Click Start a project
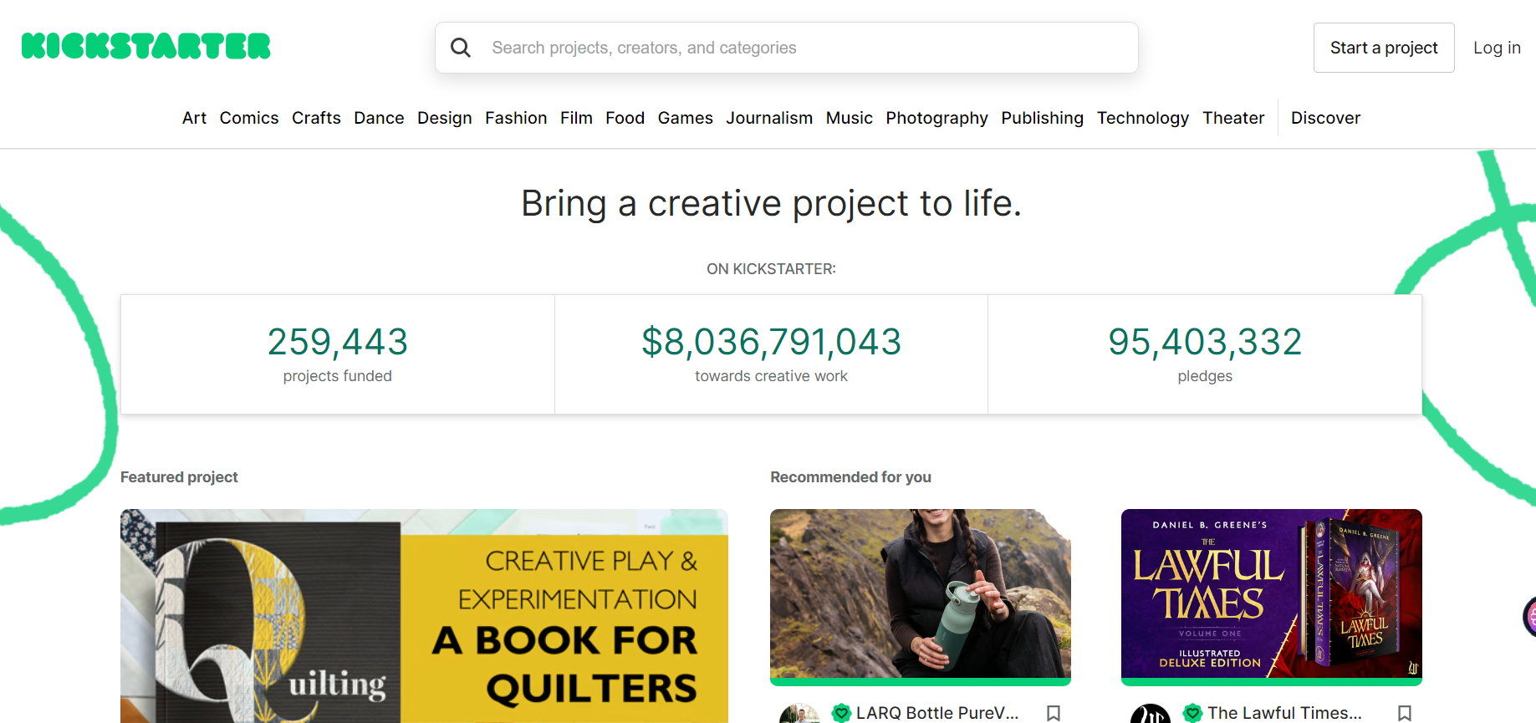Image resolution: width=1536 pixels, height=723 pixels. 1384,48
